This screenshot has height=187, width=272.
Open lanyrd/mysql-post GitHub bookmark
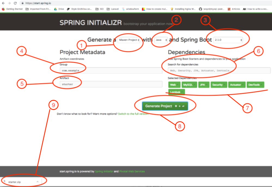coord(212,9)
